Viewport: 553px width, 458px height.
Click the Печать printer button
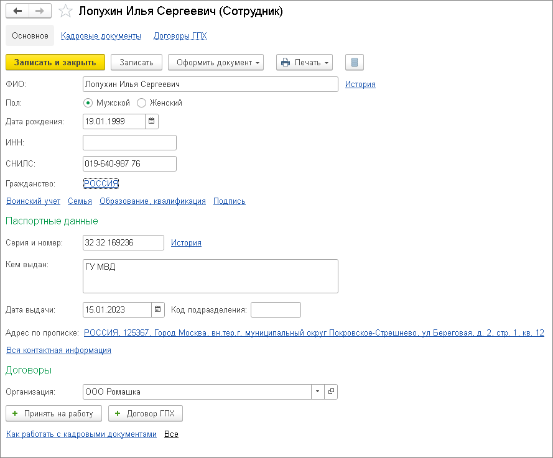pyautogui.click(x=304, y=62)
